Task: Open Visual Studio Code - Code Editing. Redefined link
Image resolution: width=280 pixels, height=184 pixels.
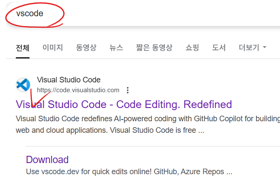Action: (x=124, y=104)
